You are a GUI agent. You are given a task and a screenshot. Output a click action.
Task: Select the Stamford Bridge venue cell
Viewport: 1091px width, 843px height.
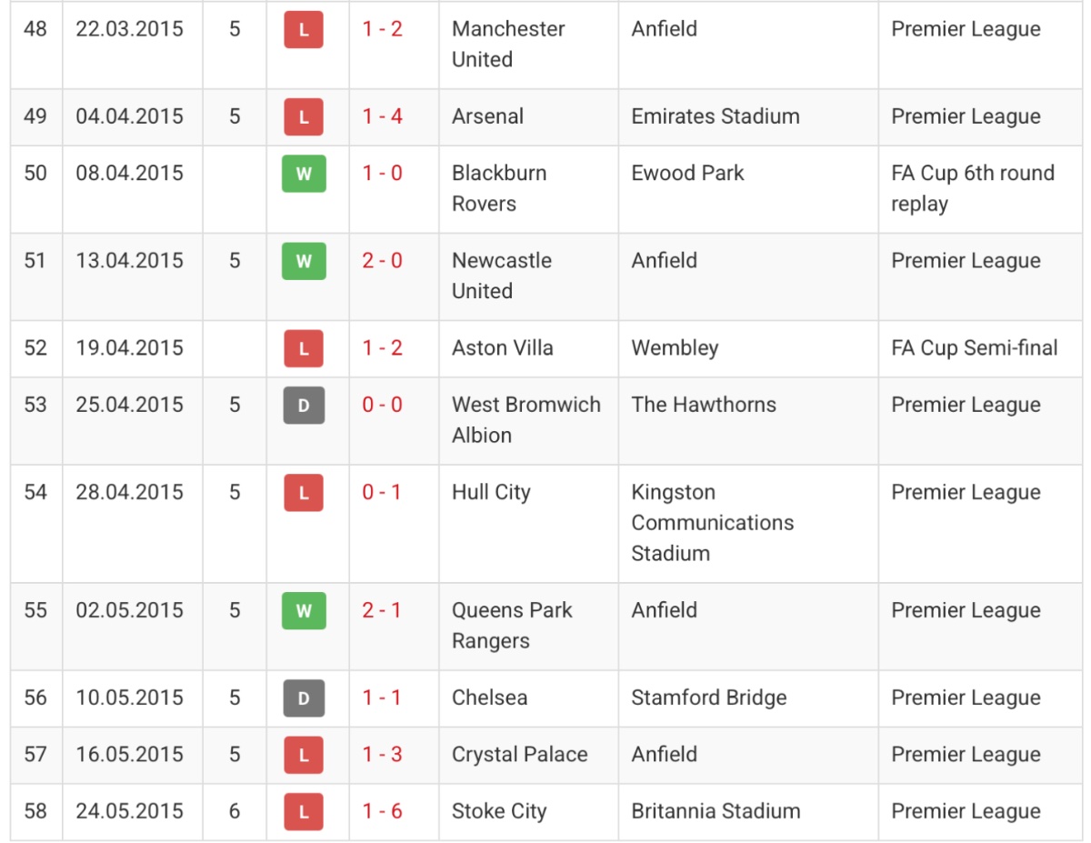click(x=749, y=698)
